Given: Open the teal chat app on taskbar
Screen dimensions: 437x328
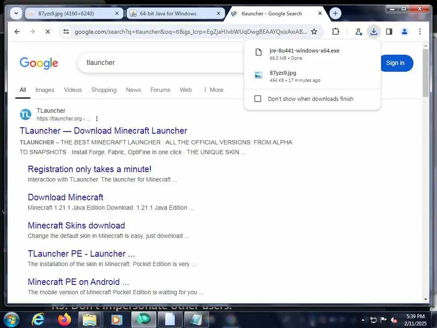Looking at the screenshot, I should click(144, 319).
